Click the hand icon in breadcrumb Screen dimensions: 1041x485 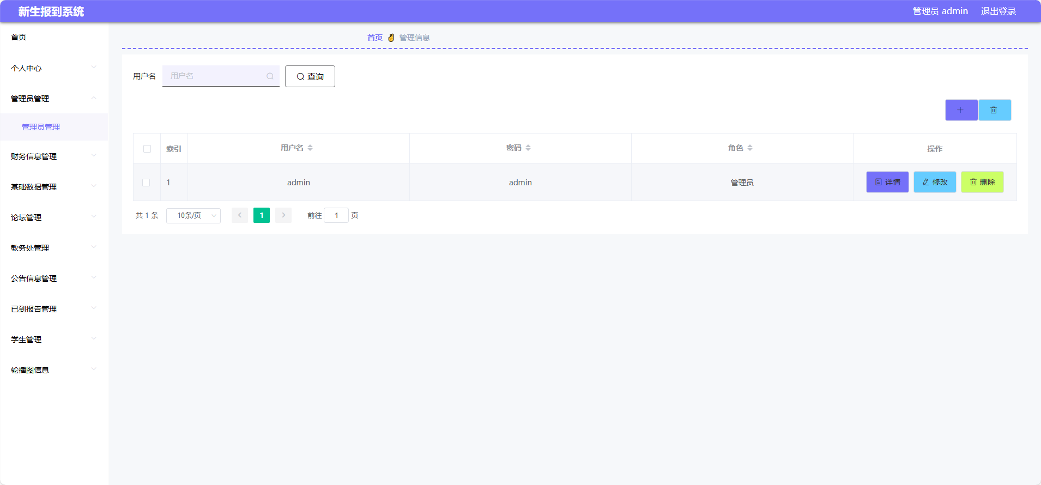(x=391, y=38)
